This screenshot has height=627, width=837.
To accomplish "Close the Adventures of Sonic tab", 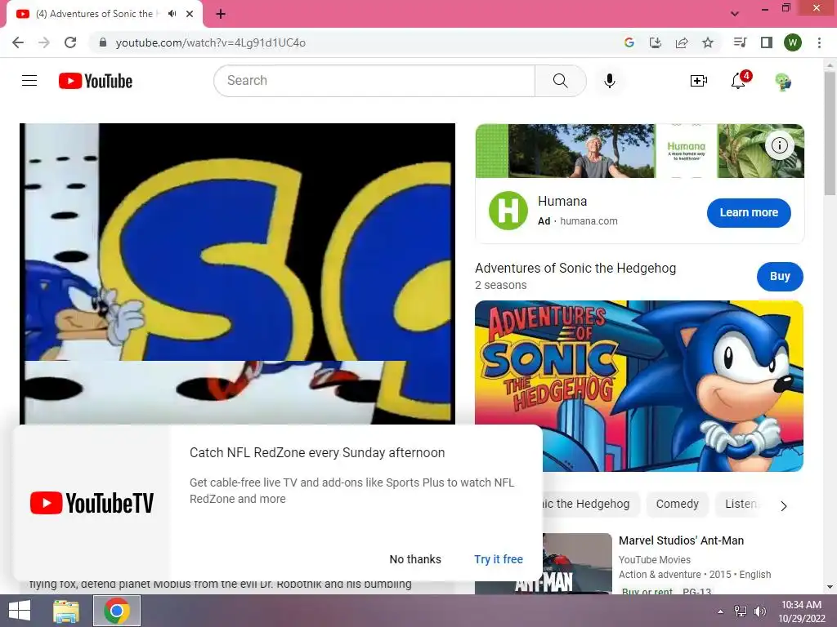I will (190, 14).
